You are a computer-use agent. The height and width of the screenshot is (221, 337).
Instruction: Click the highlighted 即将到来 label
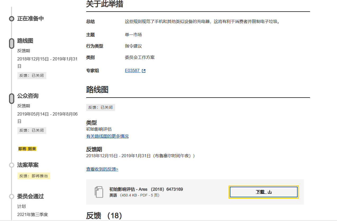click(27, 148)
